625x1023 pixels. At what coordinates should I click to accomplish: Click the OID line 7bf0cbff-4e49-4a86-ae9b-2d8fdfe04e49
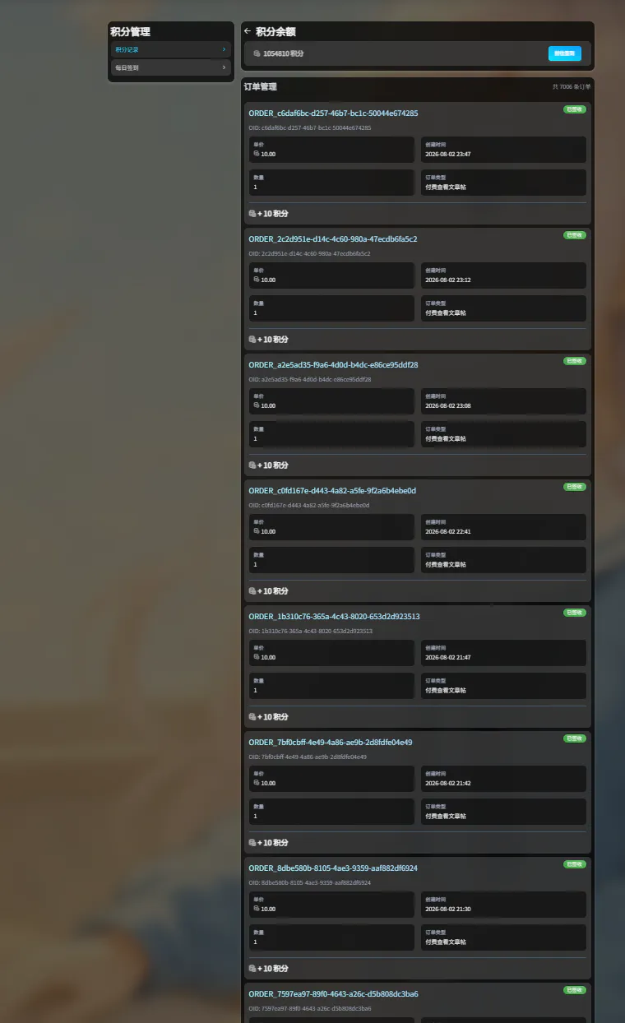pos(308,757)
